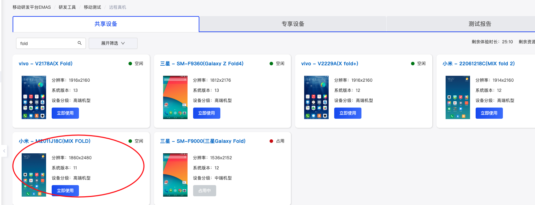Open 小米 – M2011J18C(MIX FOLD) title

[55, 141]
